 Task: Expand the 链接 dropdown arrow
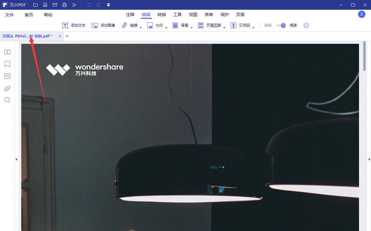coord(141,27)
